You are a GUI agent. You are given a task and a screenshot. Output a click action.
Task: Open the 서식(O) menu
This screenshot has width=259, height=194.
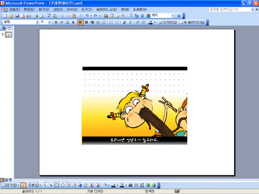tap(72, 9)
